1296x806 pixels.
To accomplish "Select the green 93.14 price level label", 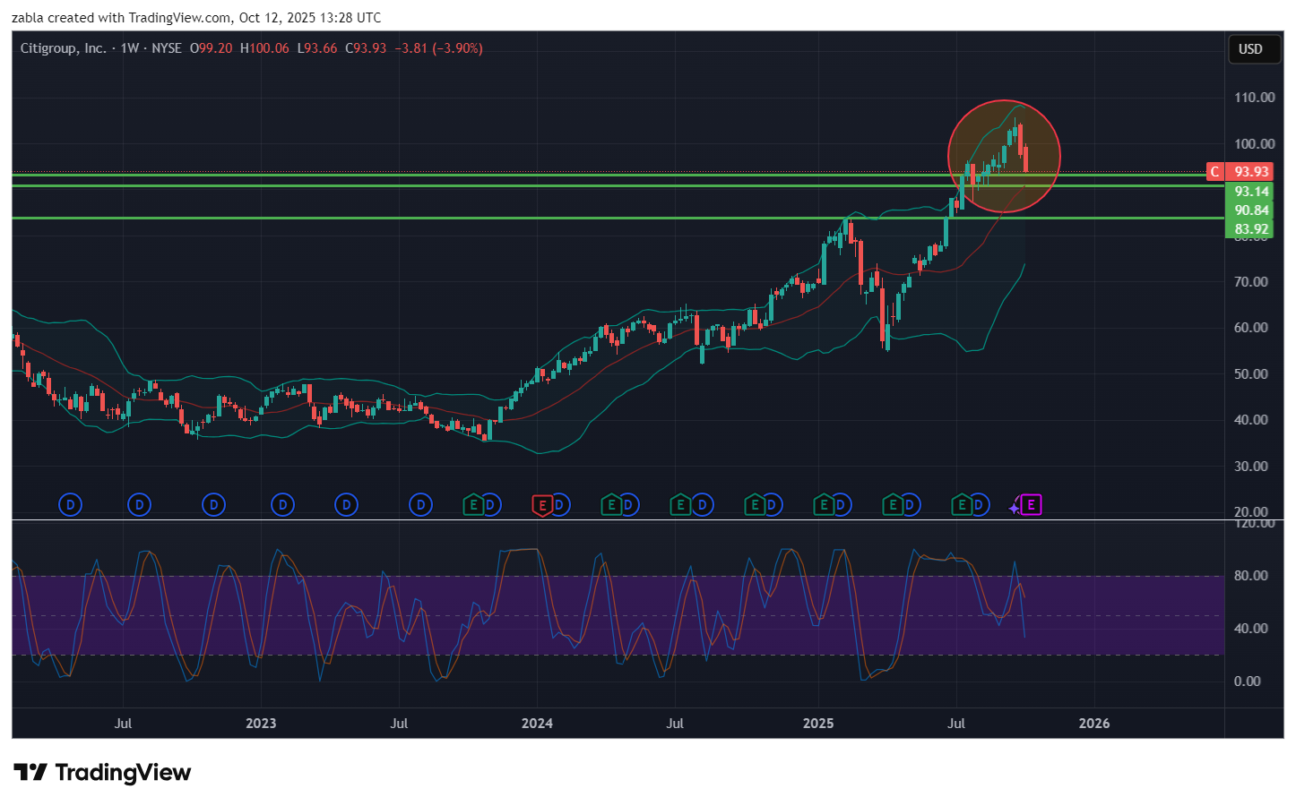I will (x=1251, y=191).
